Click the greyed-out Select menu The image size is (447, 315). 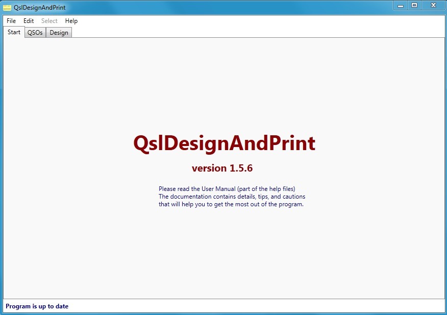click(49, 21)
